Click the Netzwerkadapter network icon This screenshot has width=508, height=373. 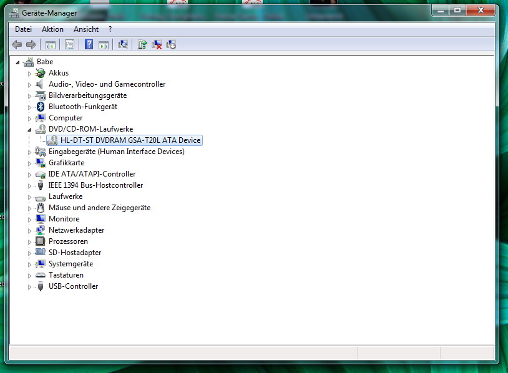41,230
